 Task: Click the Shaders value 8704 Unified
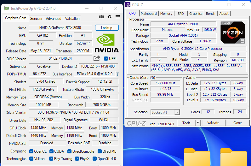[x=46, y=81]
